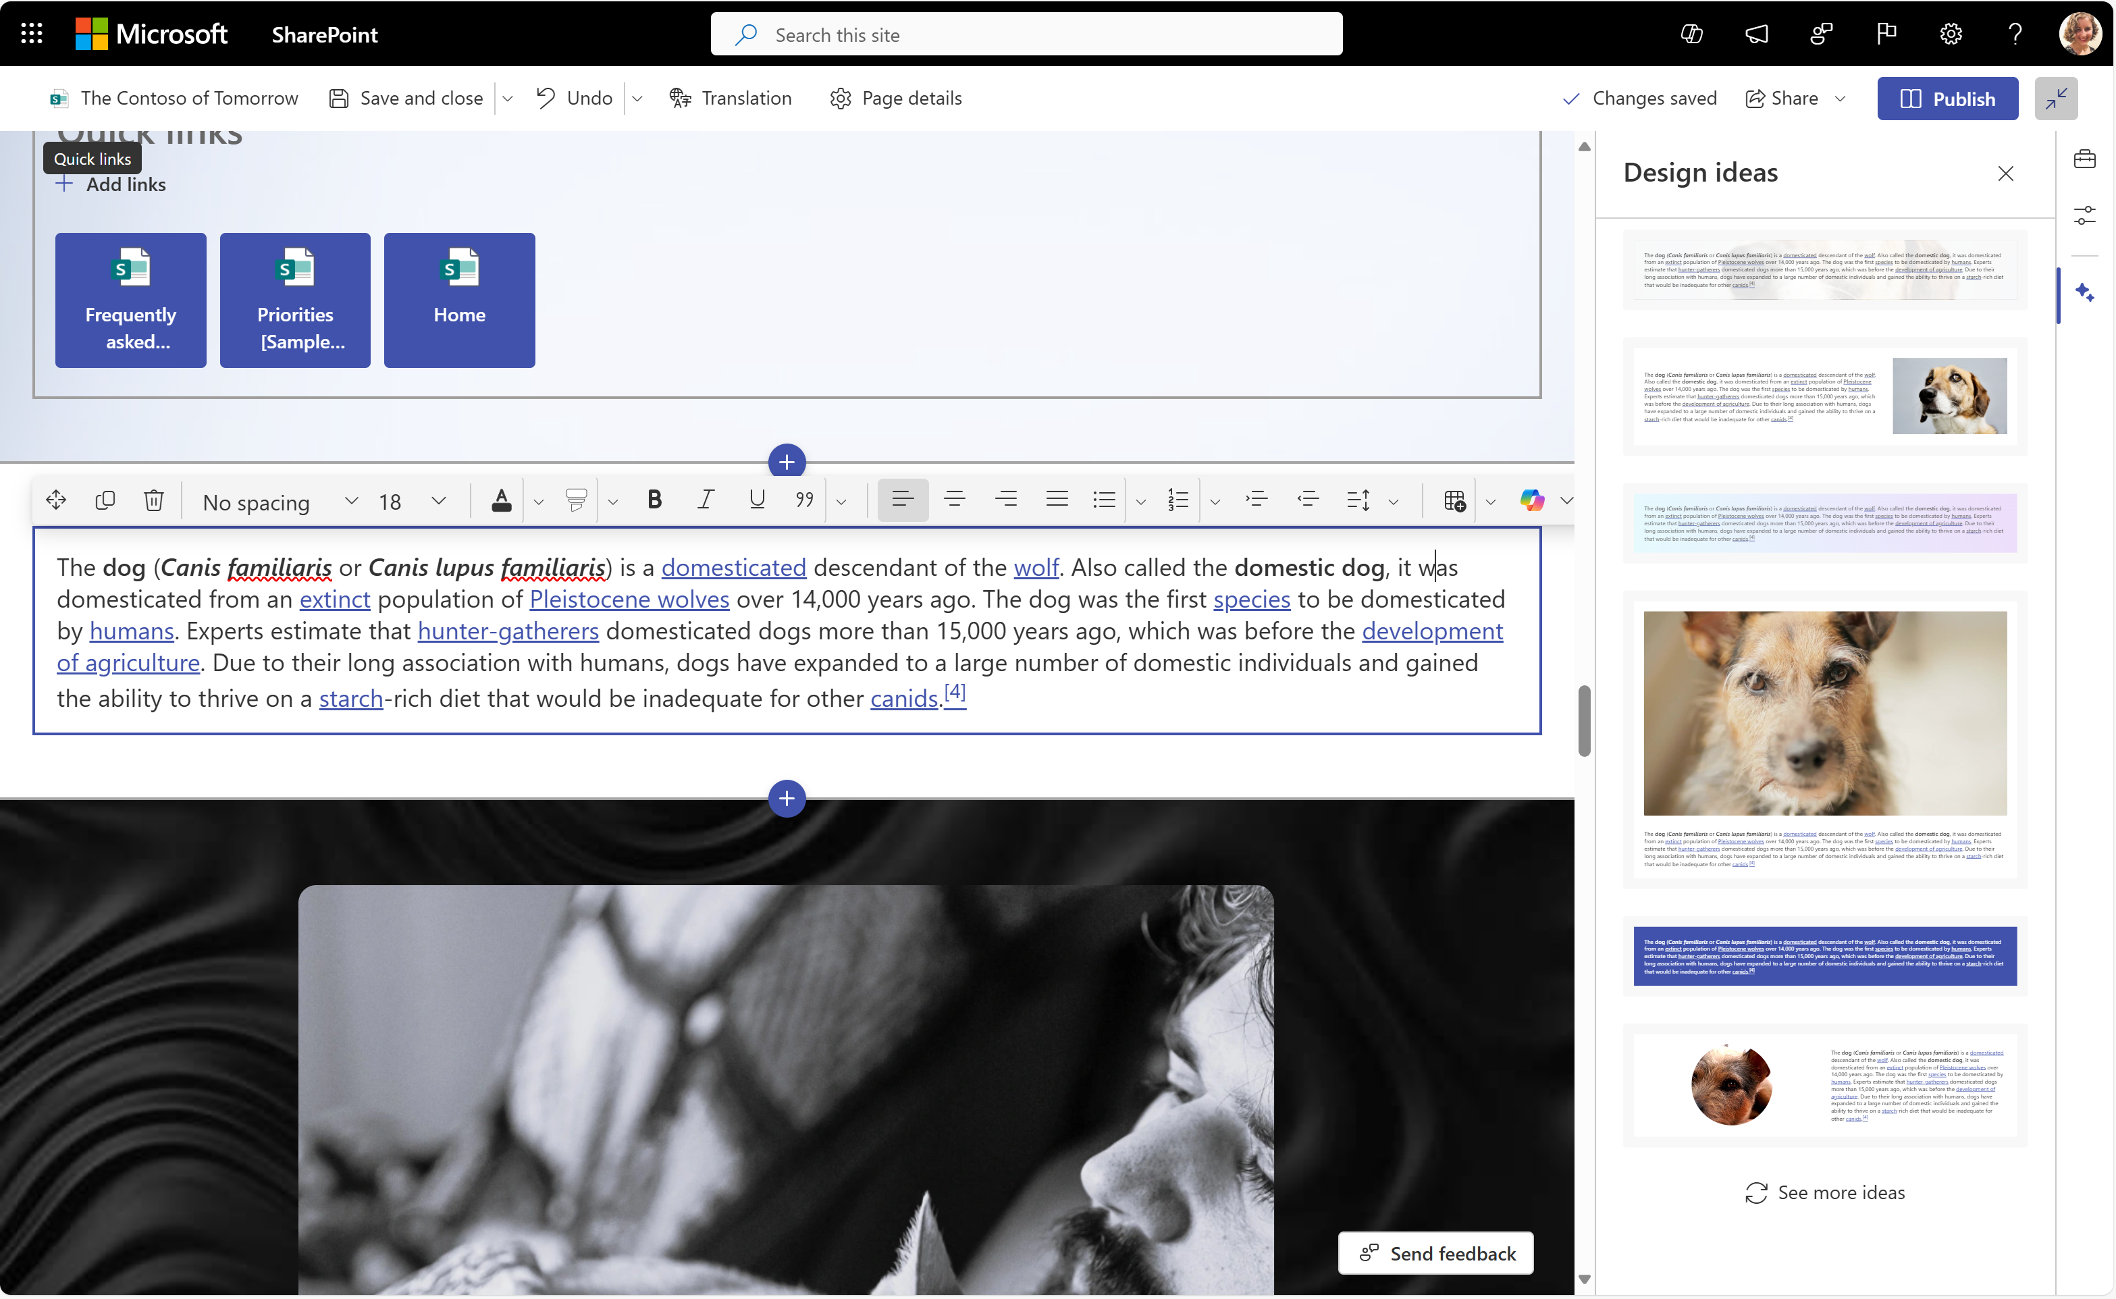Expand the font size dropdown showing 18
2116x1299 pixels.
[438, 500]
